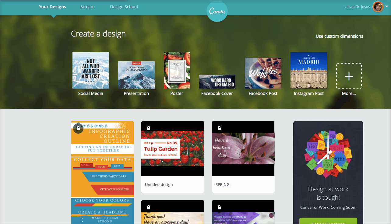This screenshot has width=391, height=224.
Task: Click Lillian De Jesus username
Action: (358, 7)
